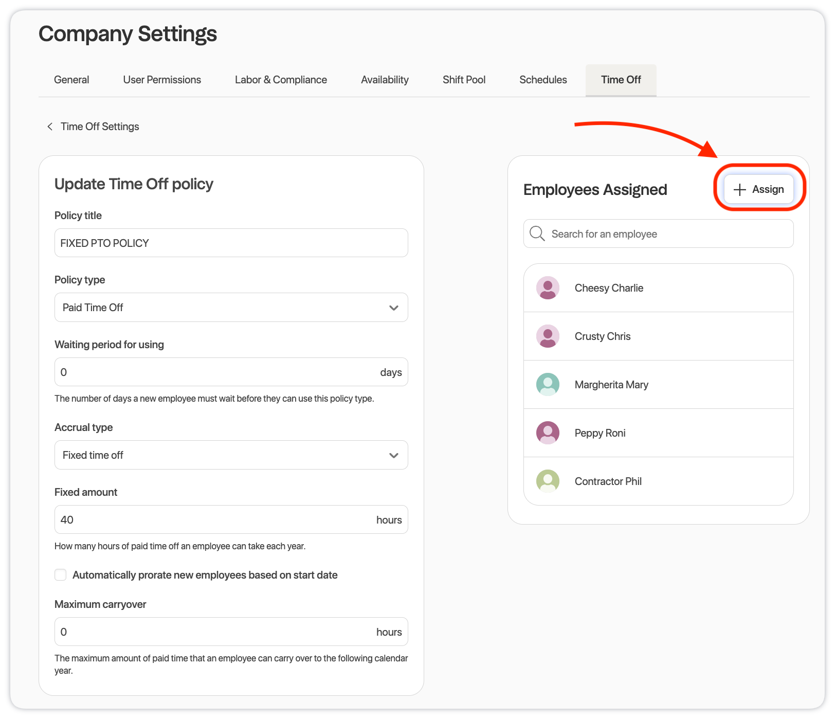Viewport: 835px width, 719px height.
Task: Switch to the Schedules tab
Action: 542,80
